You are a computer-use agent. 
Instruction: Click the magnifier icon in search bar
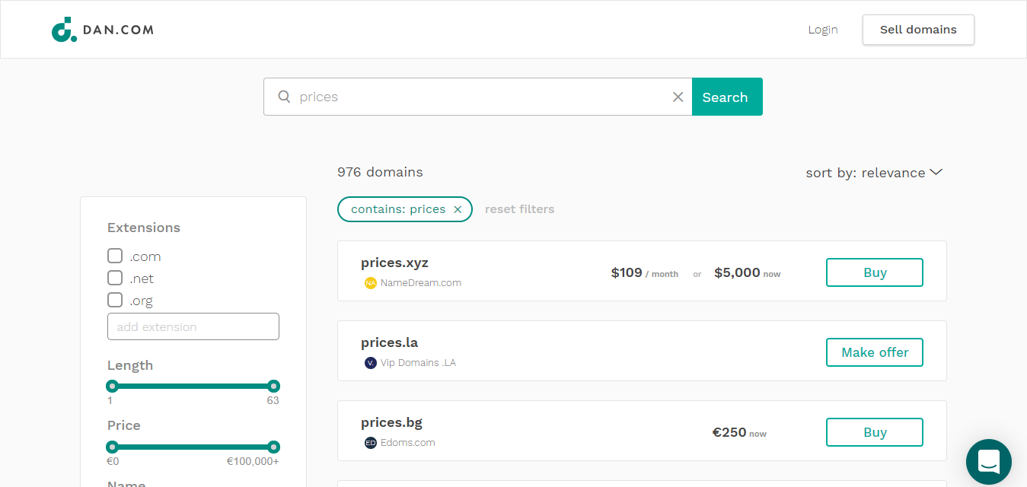pos(284,97)
